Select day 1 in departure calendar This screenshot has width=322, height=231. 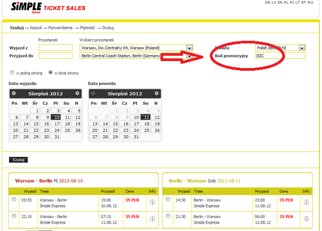pos(35,111)
